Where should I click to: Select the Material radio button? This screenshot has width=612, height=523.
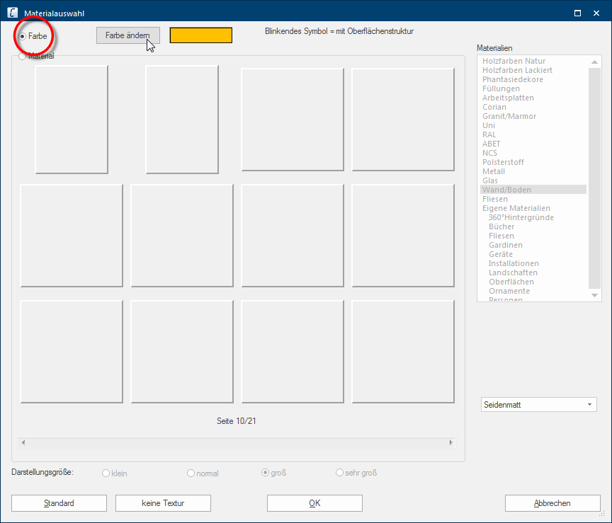(23, 56)
